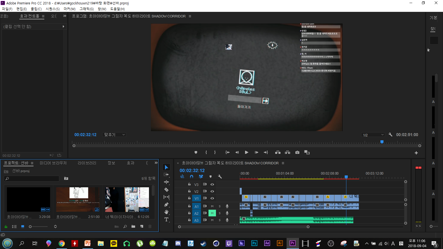This screenshot has height=249, width=443.
Task: Toggle project writable green lock icon
Action: point(6,227)
